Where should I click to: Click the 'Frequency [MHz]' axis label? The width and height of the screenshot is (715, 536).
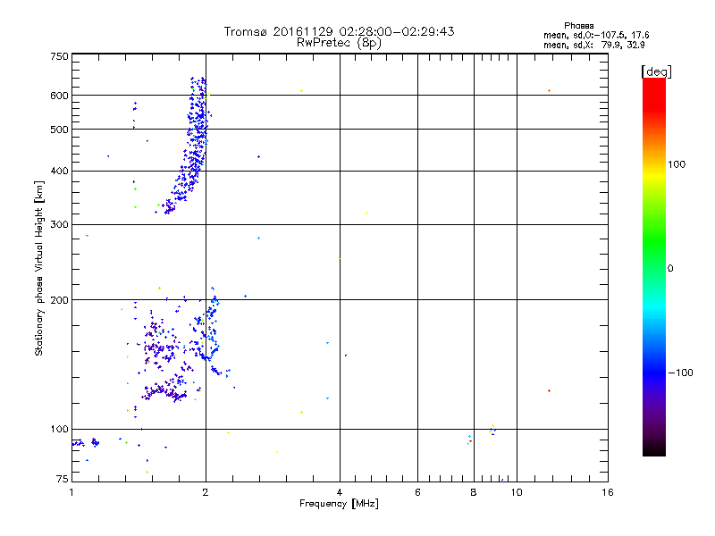[x=339, y=504]
